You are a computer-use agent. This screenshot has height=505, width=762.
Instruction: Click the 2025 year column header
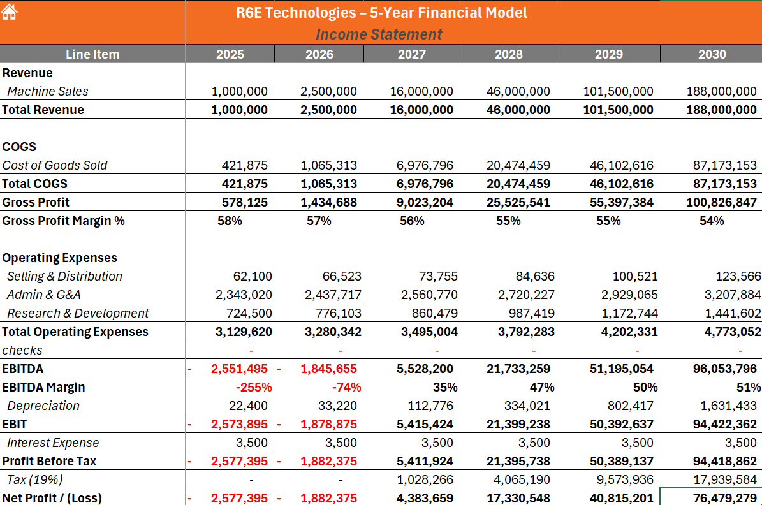click(230, 54)
